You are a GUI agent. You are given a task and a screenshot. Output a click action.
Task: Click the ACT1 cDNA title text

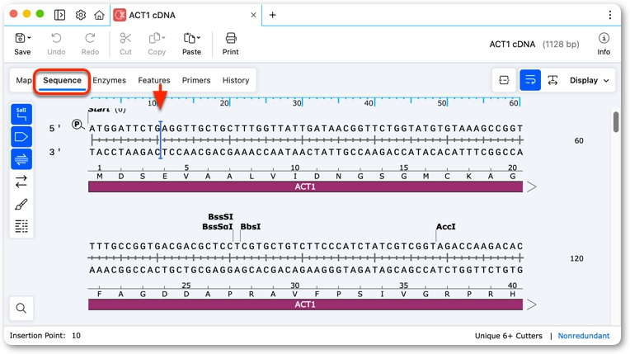512,45
